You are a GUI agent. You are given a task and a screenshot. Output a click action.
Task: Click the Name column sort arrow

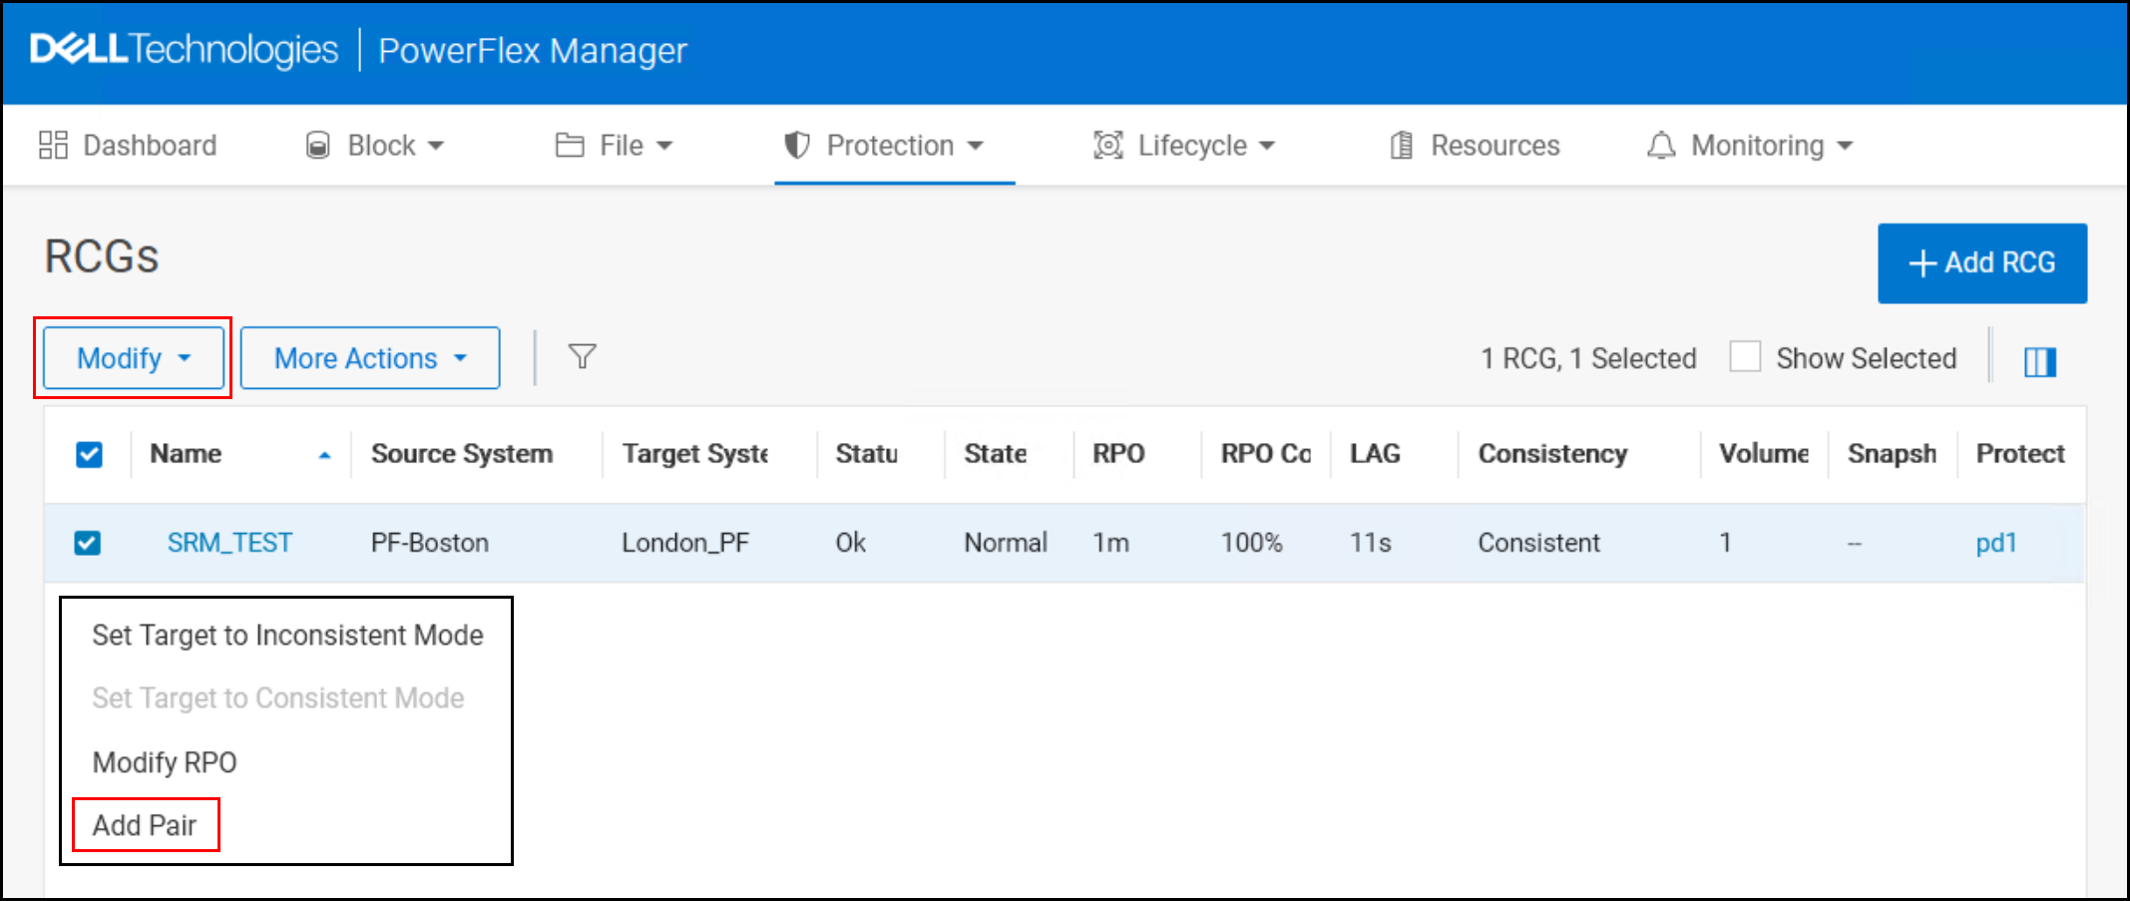pyautogui.click(x=324, y=455)
